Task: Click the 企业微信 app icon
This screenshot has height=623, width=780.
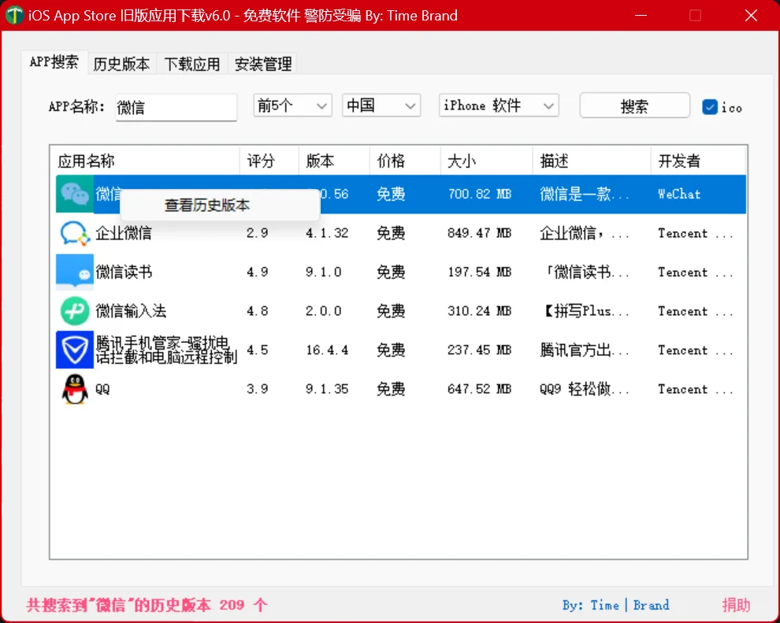Action: [x=72, y=232]
